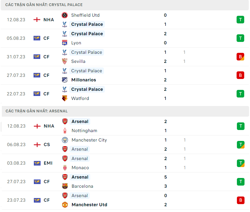The height and width of the screenshot is (212, 250).
Task: Click red B badge for Manchester Utd match
Action: tap(240, 200)
